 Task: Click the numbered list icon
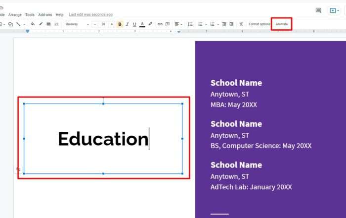[x=212, y=24]
